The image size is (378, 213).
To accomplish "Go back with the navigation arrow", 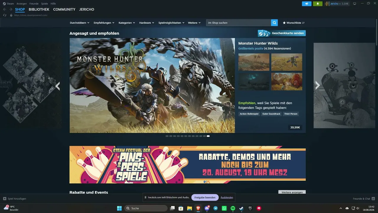I will tap(4, 9).
